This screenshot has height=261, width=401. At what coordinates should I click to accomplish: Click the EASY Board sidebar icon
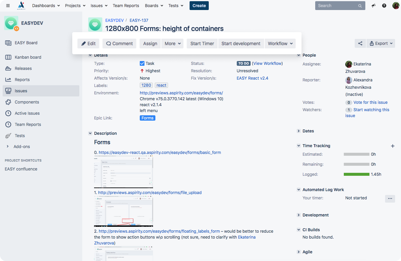(8, 43)
